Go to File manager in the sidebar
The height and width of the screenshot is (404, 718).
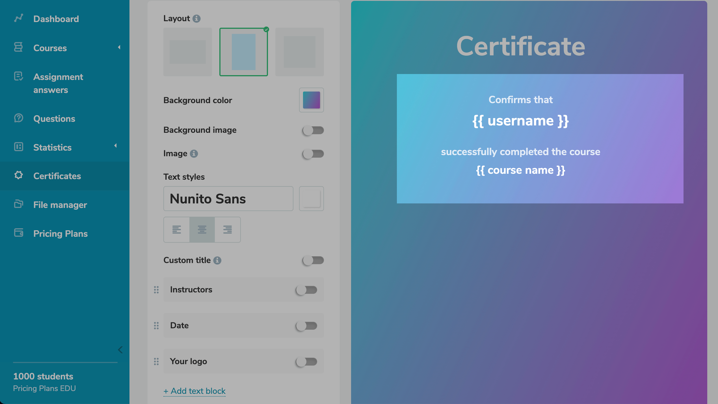pos(60,205)
